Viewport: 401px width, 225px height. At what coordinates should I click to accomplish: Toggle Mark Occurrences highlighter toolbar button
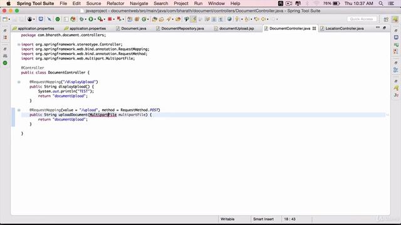click(x=194, y=19)
